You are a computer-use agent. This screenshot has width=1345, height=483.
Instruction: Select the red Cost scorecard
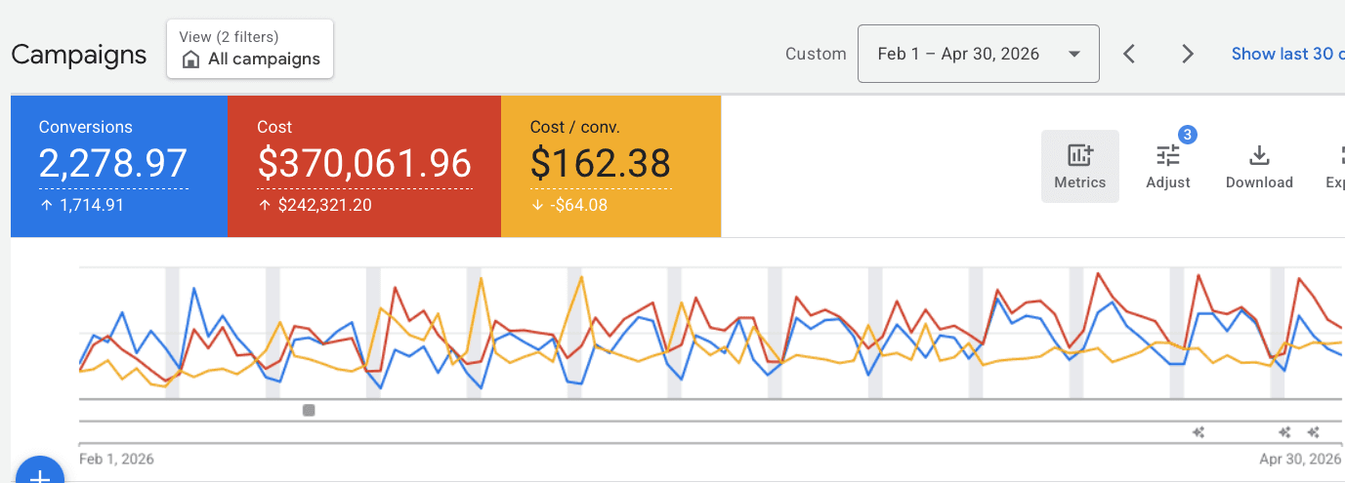tap(364, 166)
